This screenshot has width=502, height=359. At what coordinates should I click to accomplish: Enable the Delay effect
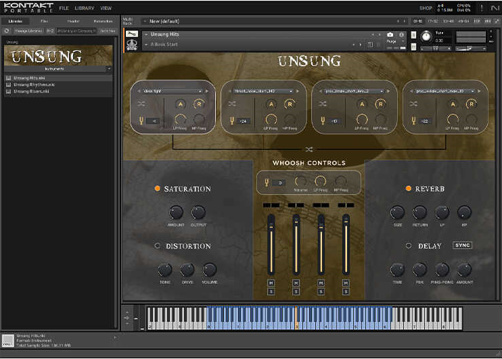(x=409, y=245)
